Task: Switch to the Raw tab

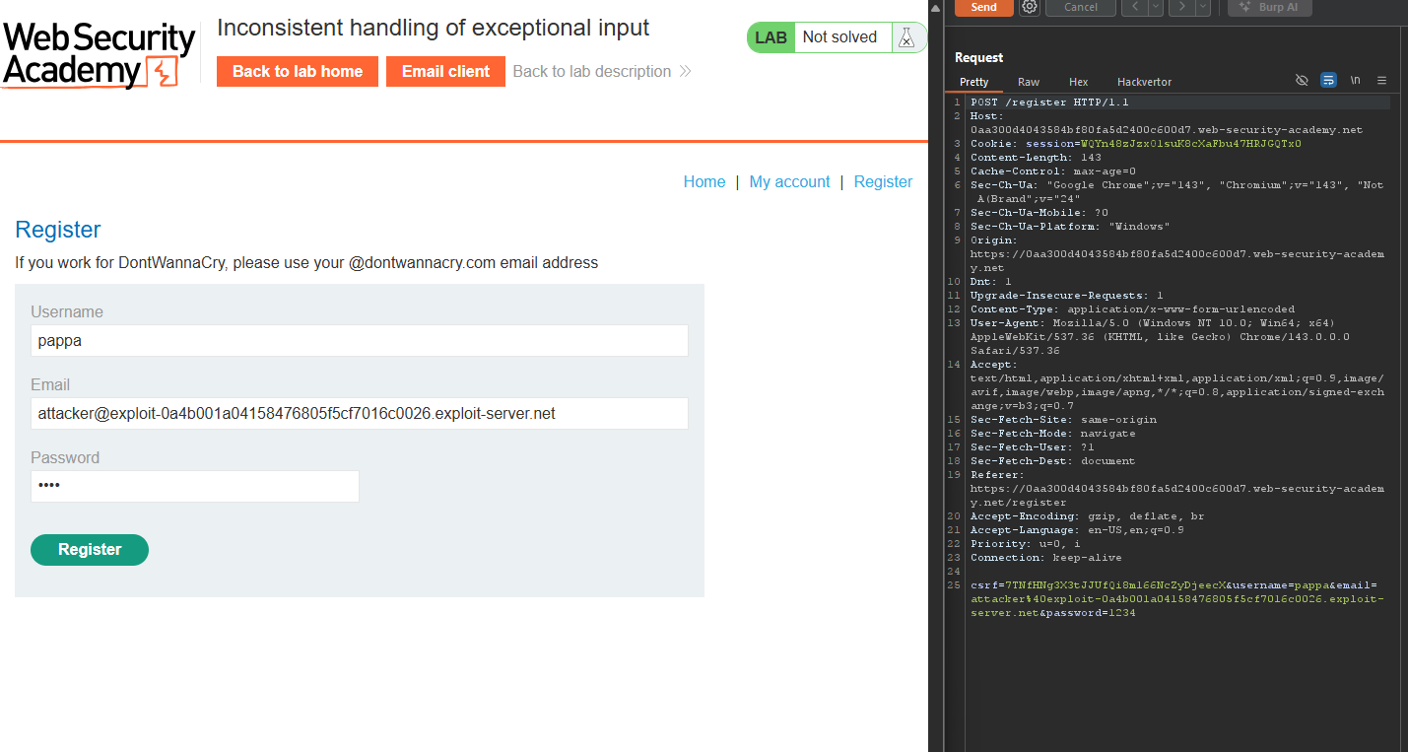Action: (1029, 82)
